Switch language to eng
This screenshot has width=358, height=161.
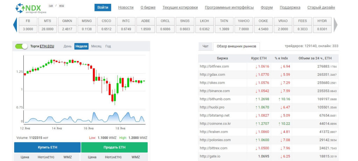pyautogui.click(x=62, y=6)
